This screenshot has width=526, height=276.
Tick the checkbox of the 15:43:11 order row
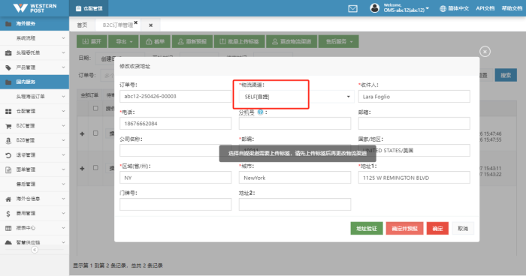pos(95,168)
